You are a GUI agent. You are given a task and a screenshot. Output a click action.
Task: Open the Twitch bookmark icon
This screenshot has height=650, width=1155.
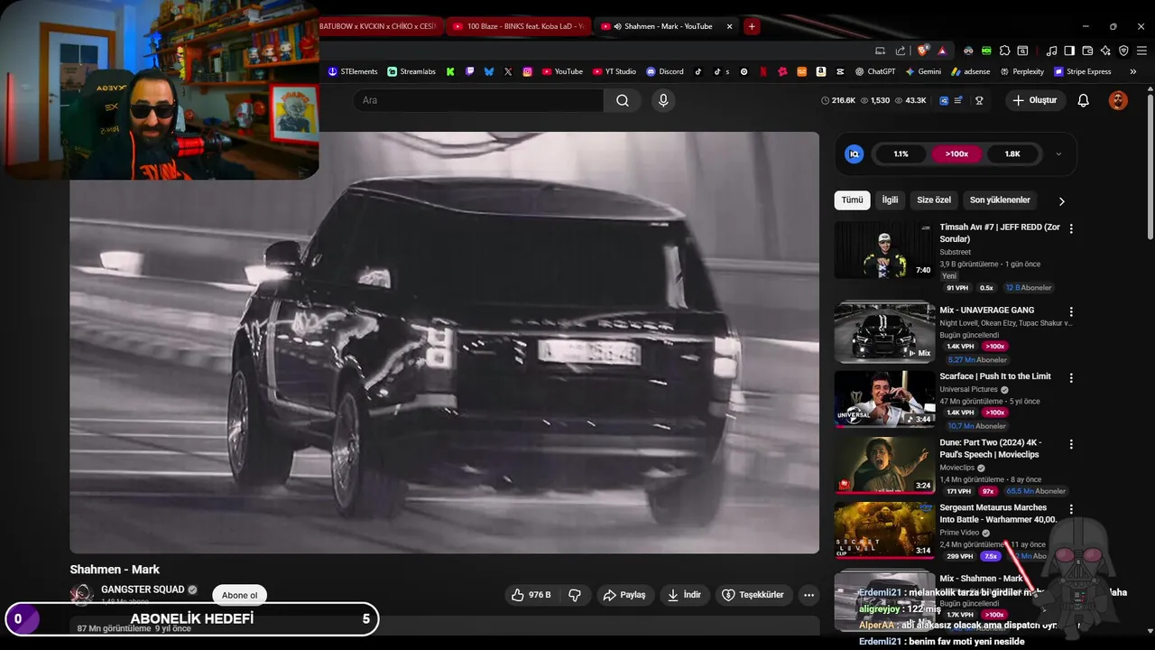(x=469, y=71)
